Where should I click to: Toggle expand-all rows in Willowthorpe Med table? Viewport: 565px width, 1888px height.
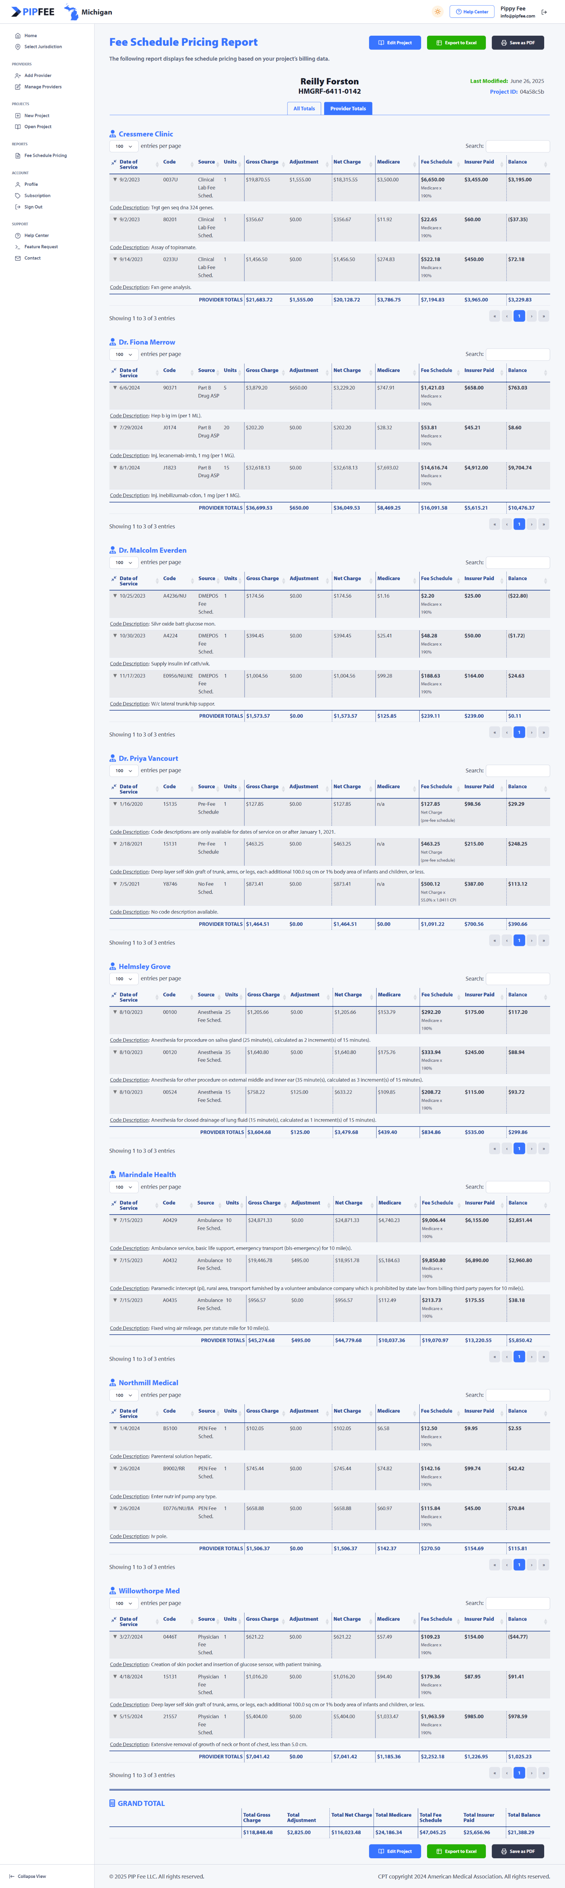click(114, 1619)
